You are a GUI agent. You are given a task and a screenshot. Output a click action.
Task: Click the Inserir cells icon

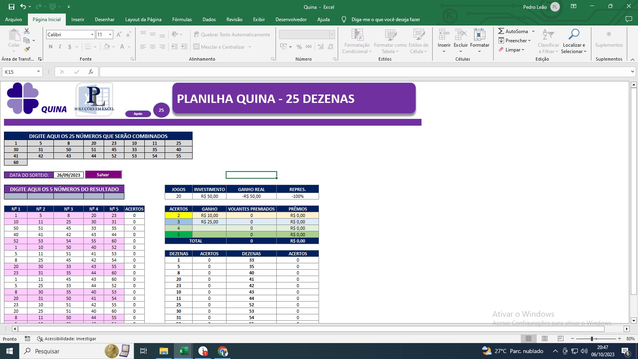pos(444,35)
